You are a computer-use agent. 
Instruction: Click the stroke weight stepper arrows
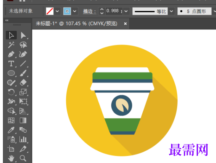[102, 11]
